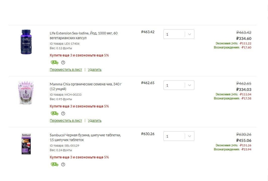Remove Sea-Iodine with the Удалить link

tap(95, 70)
